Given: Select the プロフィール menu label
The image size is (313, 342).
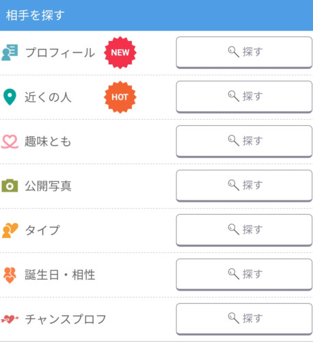Looking at the screenshot, I should tap(60, 53).
